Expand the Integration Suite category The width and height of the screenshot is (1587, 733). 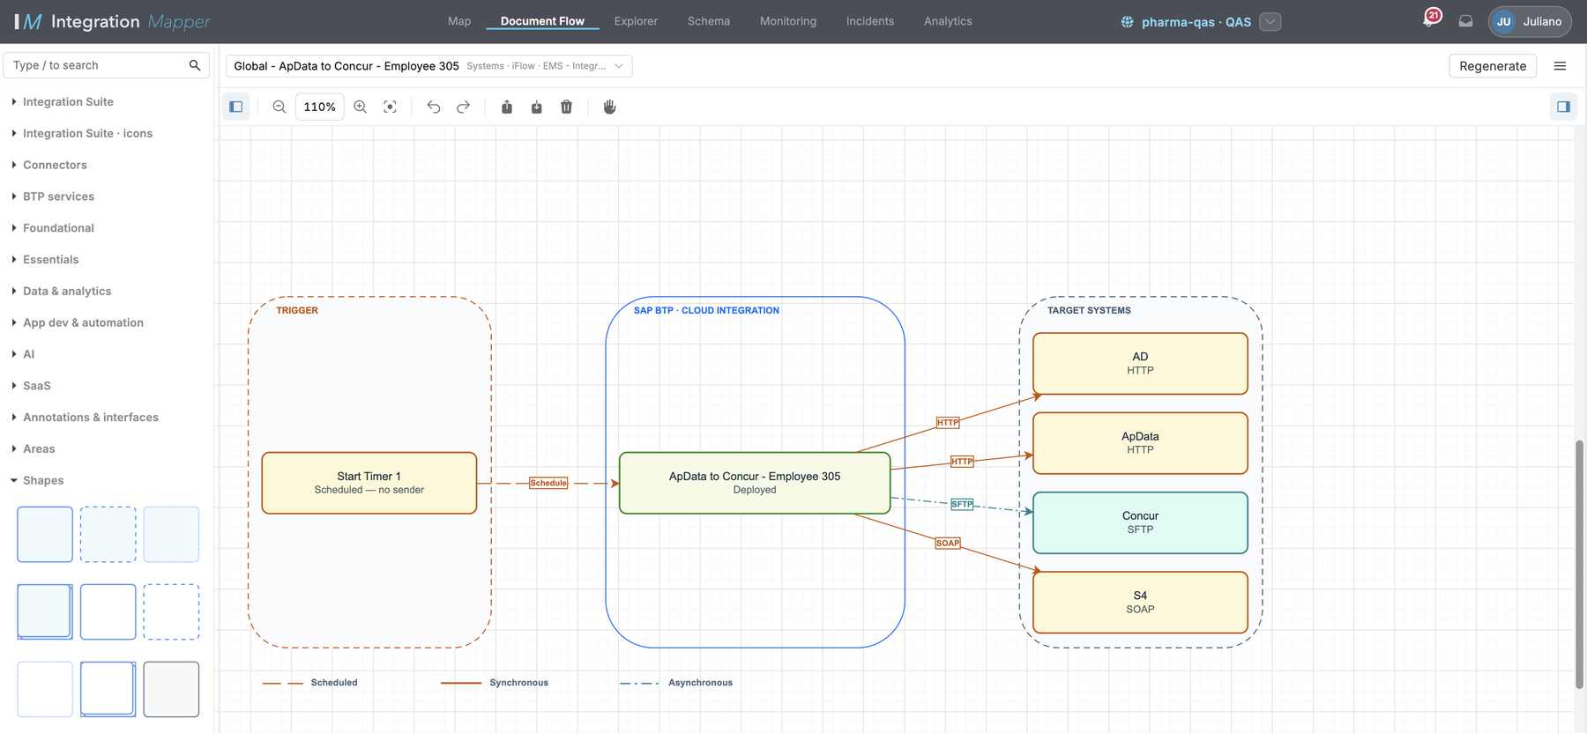tap(68, 102)
